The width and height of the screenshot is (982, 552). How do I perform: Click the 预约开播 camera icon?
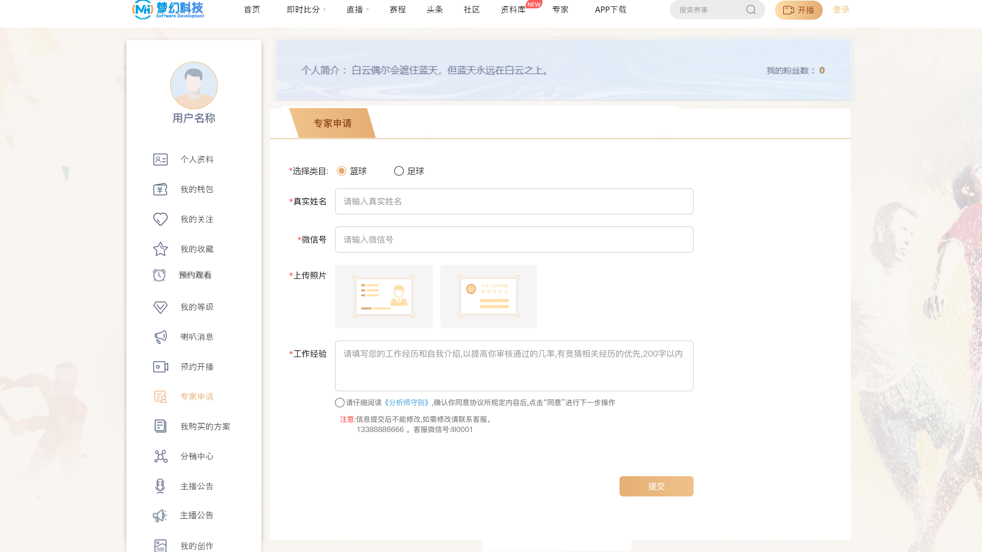160,367
